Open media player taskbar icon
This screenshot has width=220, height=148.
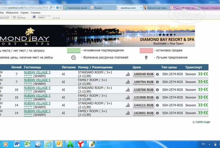click(5, 144)
